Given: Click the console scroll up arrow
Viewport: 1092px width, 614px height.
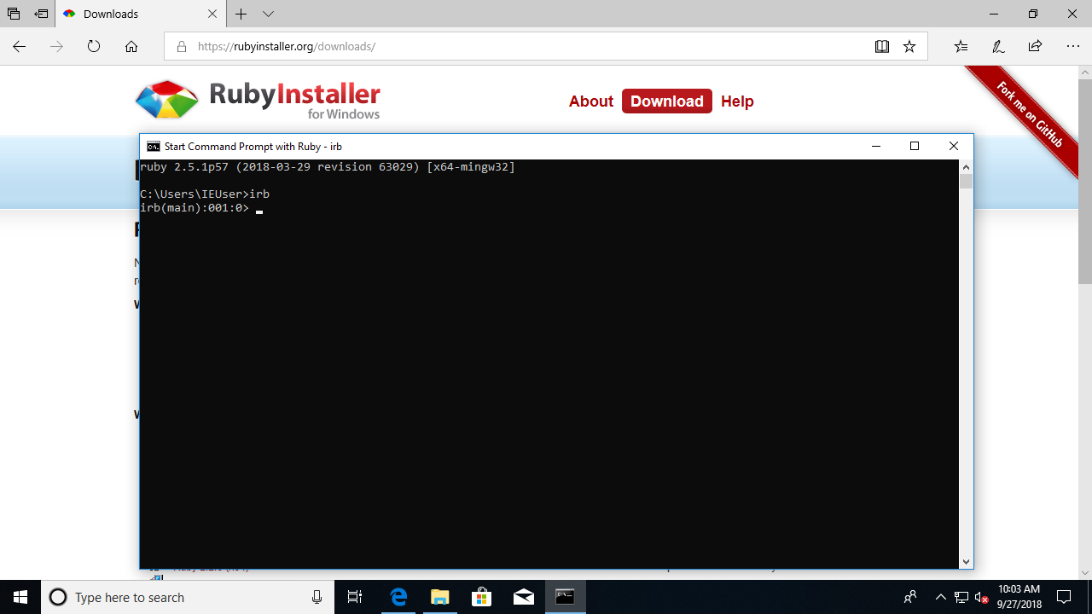Looking at the screenshot, I should pyautogui.click(x=966, y=166).
